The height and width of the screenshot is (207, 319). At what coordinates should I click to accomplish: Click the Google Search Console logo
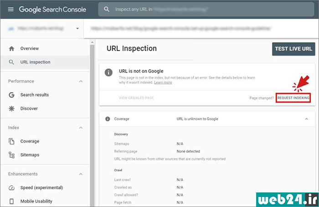pos(52,10)
